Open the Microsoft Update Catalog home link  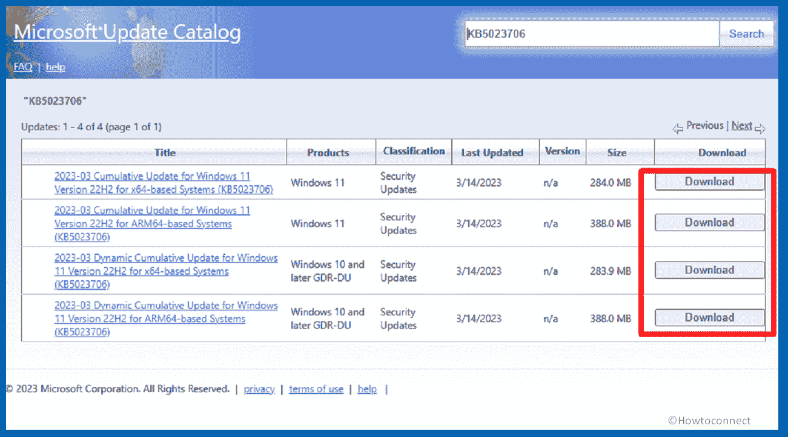tap(127, 32)
